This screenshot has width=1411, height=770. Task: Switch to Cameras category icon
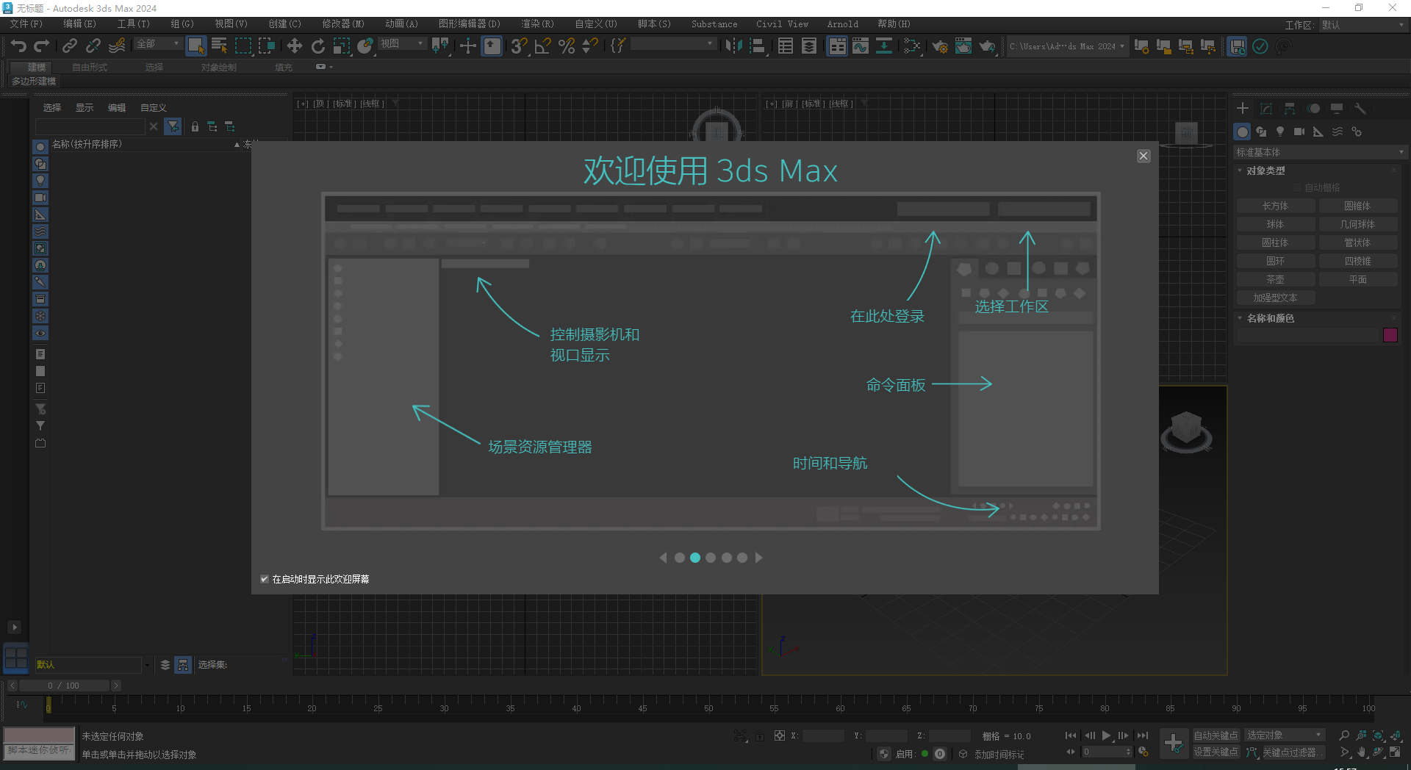coord(1299,132)
